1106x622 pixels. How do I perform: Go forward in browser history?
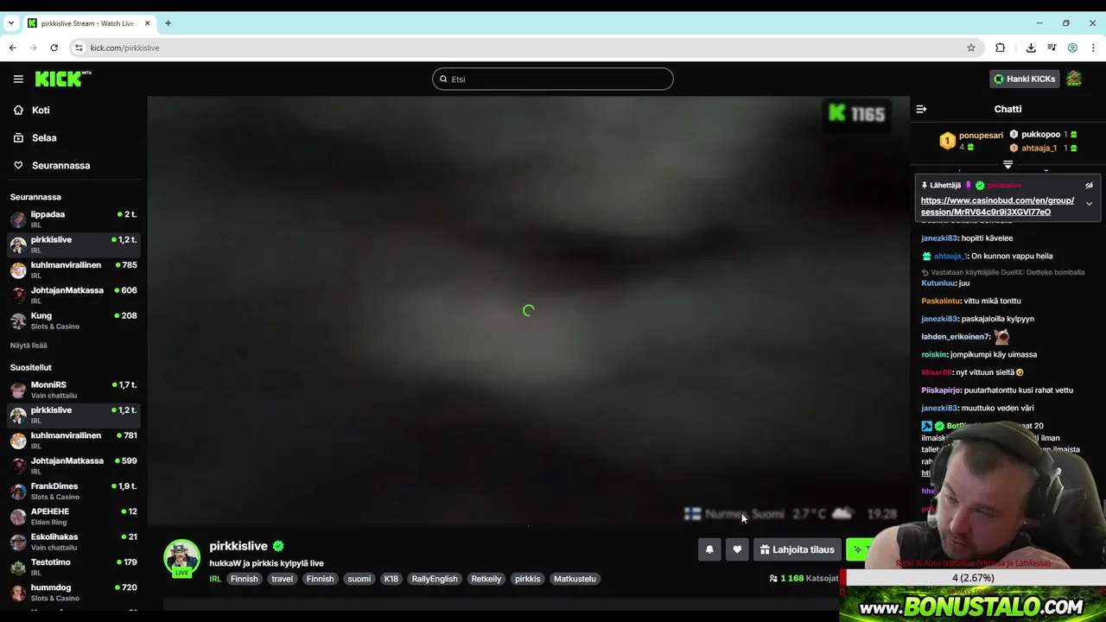pos(34,48)
